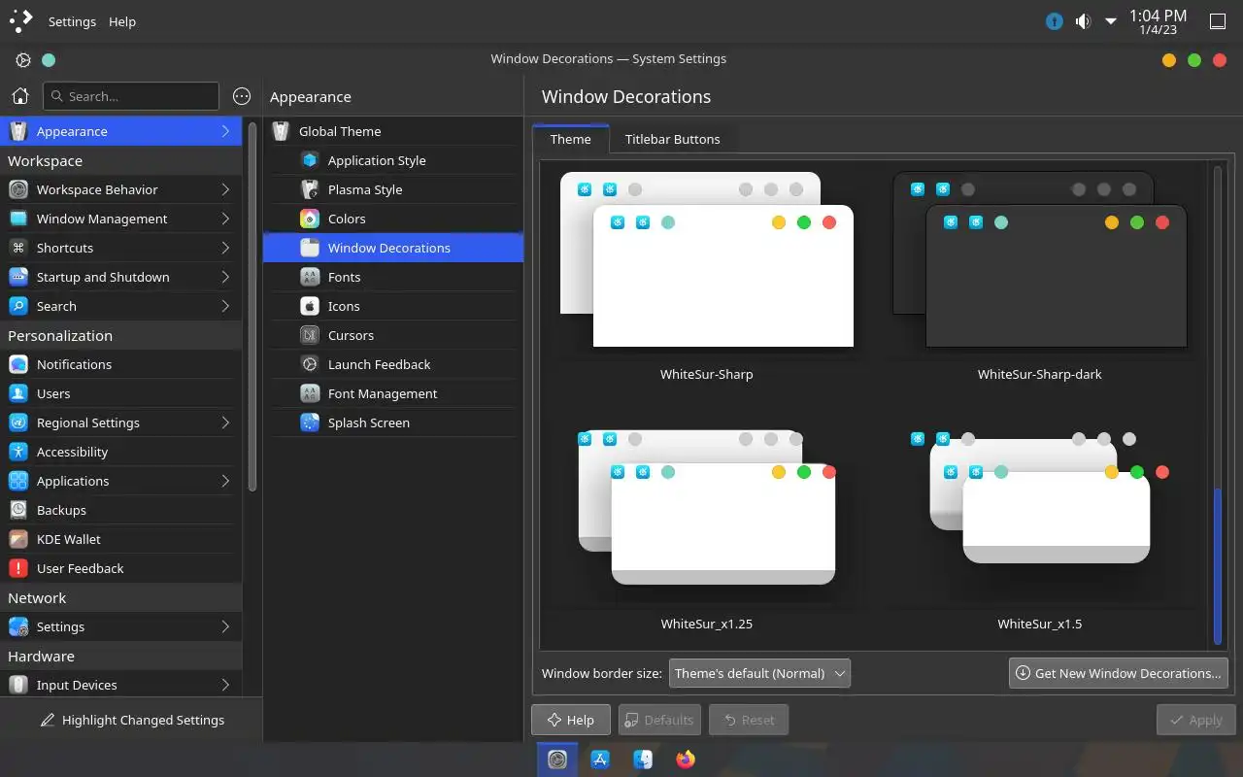1243x777 pixels.
Task: Select Global Theme in Appearance list
Action: coord(393,131)
